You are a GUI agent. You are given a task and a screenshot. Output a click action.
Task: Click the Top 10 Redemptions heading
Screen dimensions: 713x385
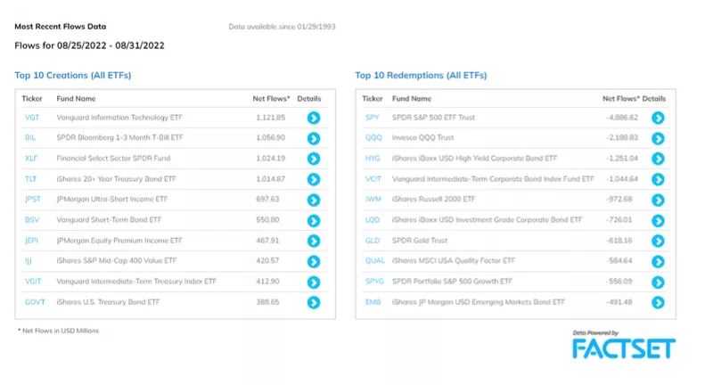tap(421, 76)
